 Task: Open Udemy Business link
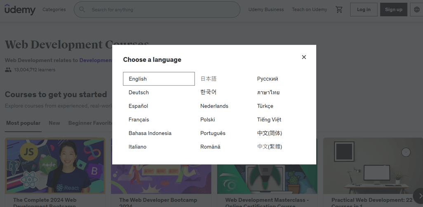coord(266,9)
